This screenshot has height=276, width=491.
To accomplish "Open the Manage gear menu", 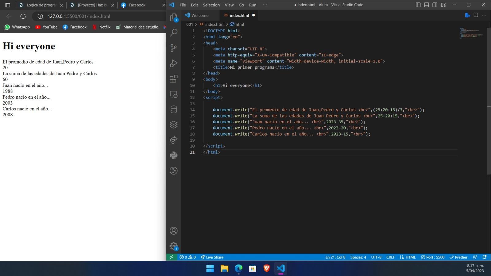I will (x=174, y=246).
